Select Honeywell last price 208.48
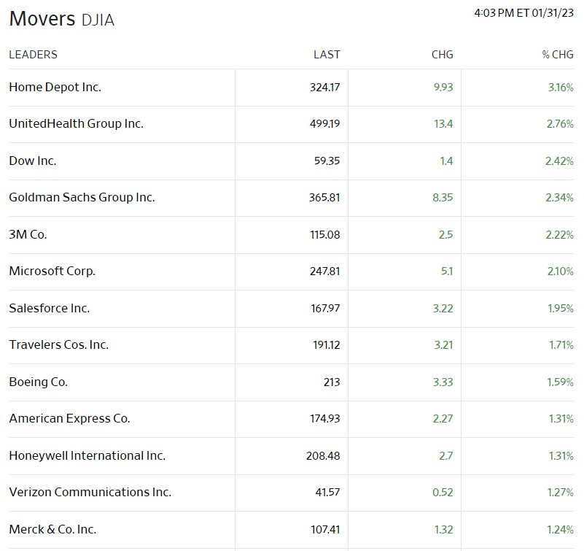Viewport: 584px width, 551px height. point(323,455)
